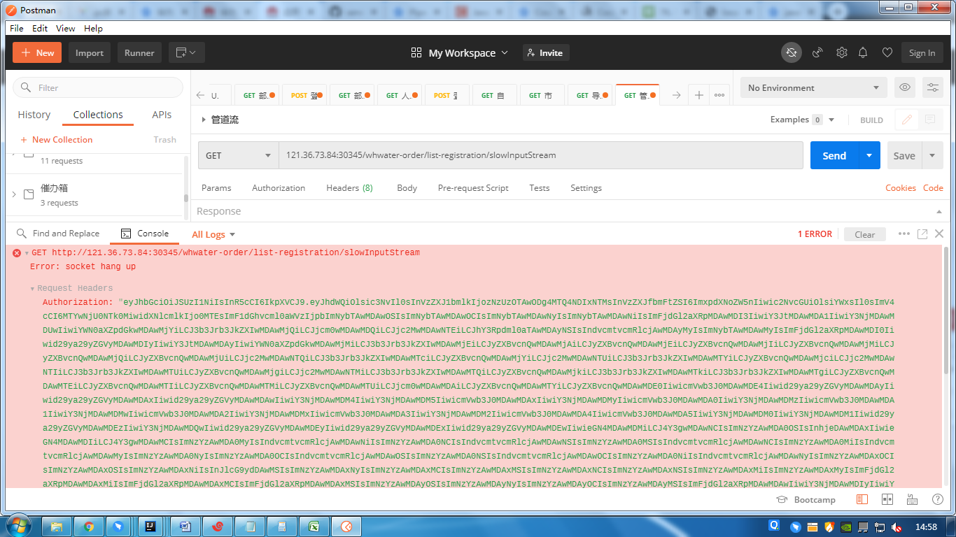
Task: Open the GET request method dropdown
Action: coord(237,155)
